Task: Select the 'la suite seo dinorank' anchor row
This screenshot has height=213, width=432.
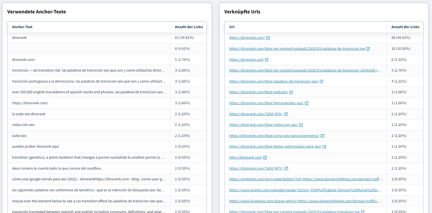Action: 29,114
